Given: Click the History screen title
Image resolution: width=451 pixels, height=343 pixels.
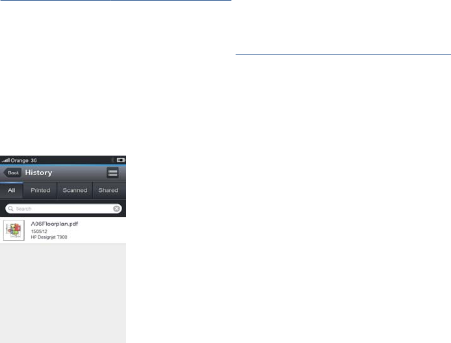Looking at the screenshot, I should point(38,172).
